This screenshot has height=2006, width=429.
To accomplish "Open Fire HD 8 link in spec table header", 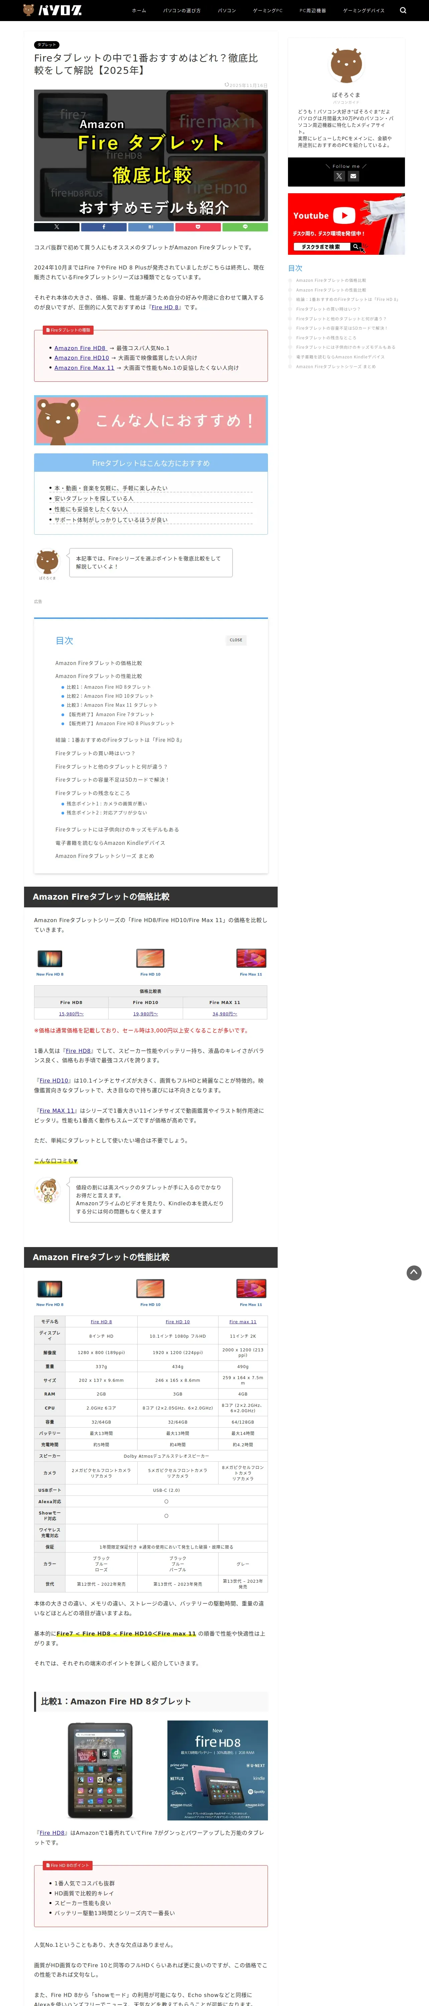I will pos(101,1322).
